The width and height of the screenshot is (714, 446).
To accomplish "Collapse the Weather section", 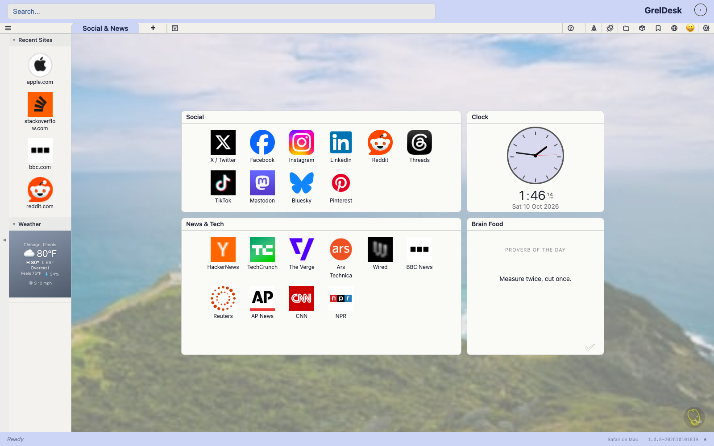I will [x=14, y=224].
